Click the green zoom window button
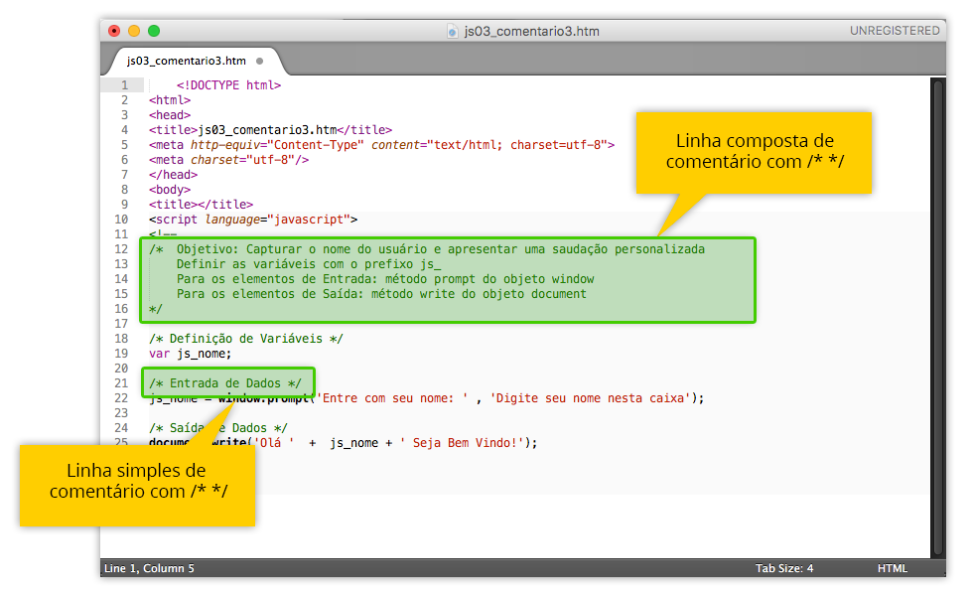This screenshot has width=972, height=596. point(154,31)
